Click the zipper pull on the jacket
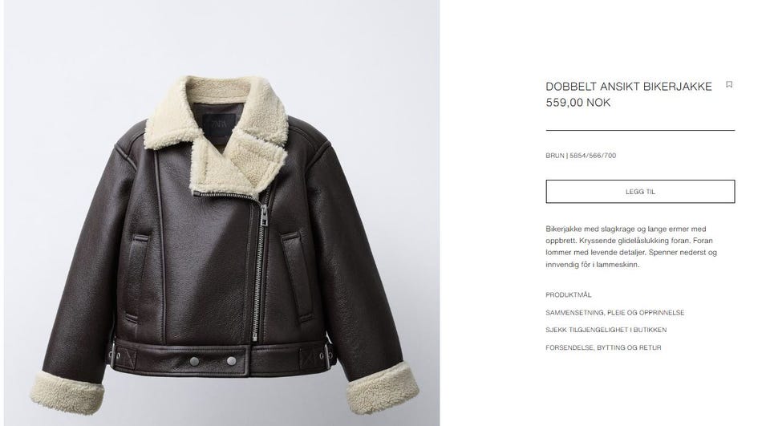770x426 pixels. tap(264, 215)
